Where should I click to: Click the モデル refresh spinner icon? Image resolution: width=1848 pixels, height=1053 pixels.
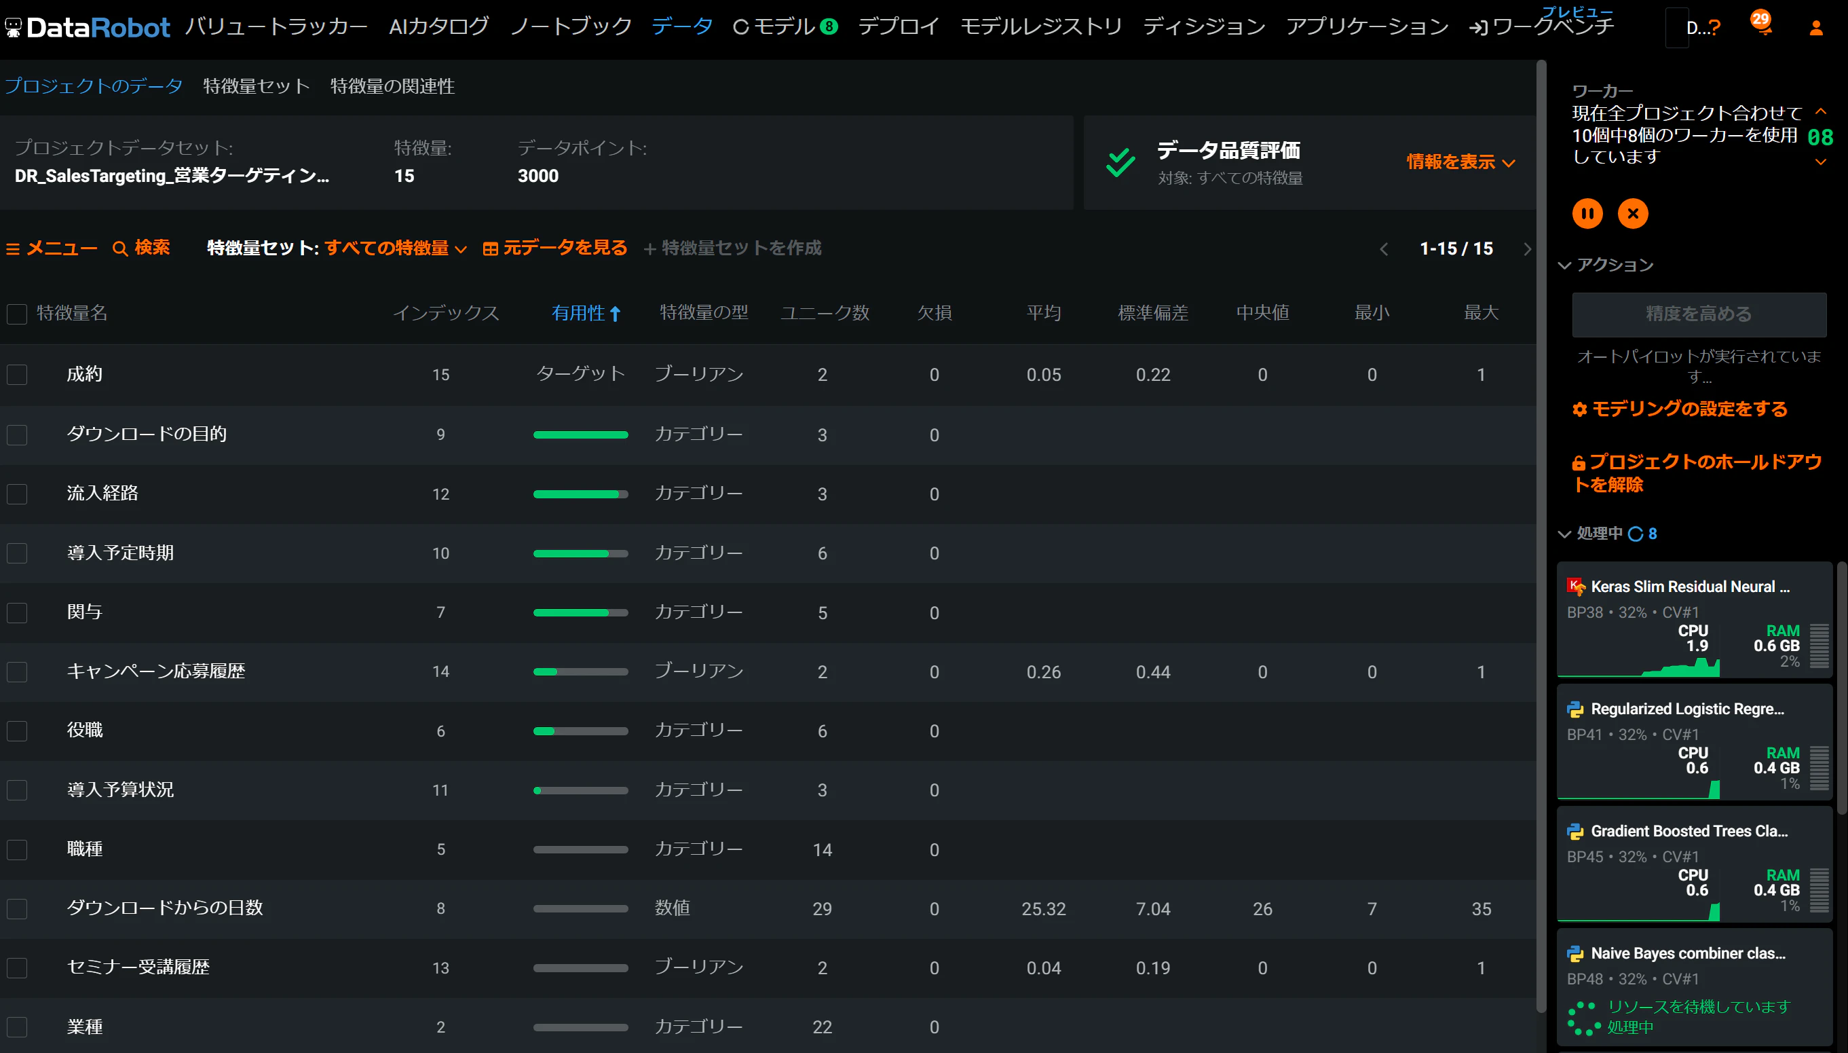(740, 27)
